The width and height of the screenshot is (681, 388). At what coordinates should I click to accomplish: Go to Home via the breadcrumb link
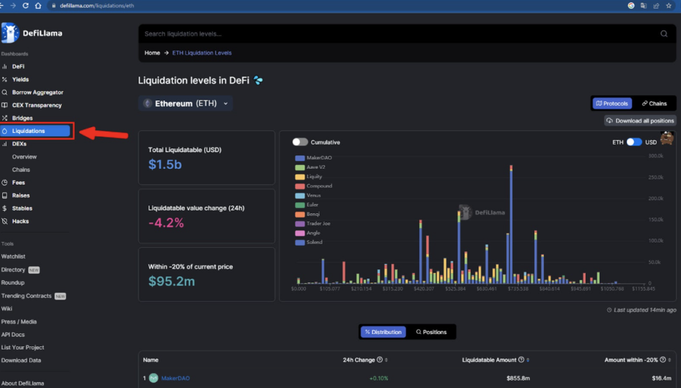tap(152, 53)
